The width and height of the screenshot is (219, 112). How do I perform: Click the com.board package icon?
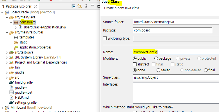[x=16, y=22]
